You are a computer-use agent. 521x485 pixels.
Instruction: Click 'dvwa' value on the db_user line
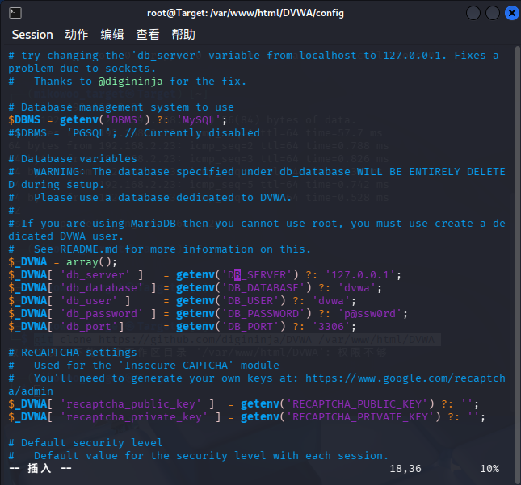[331, 301]
